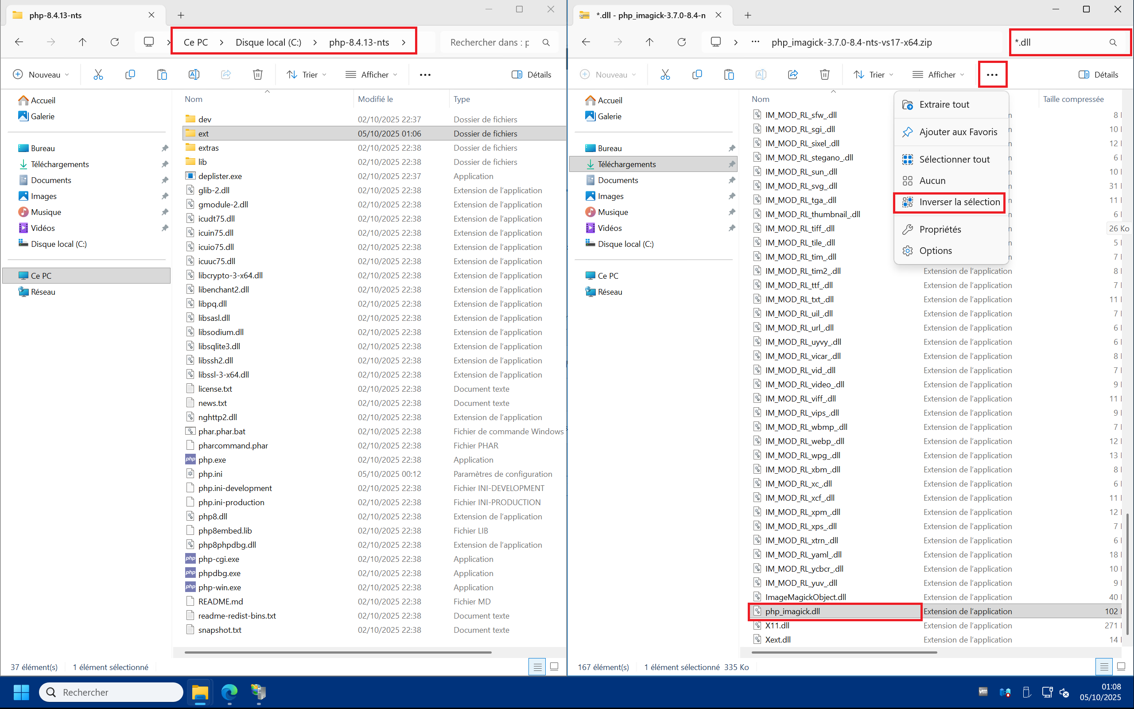Click the Refresh icon in left window
This screenshot has height=709, width=1134.
pos(114,42)
